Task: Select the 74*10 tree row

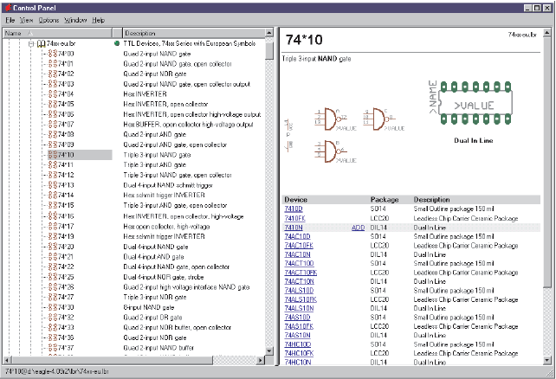Action: [80, 155]
